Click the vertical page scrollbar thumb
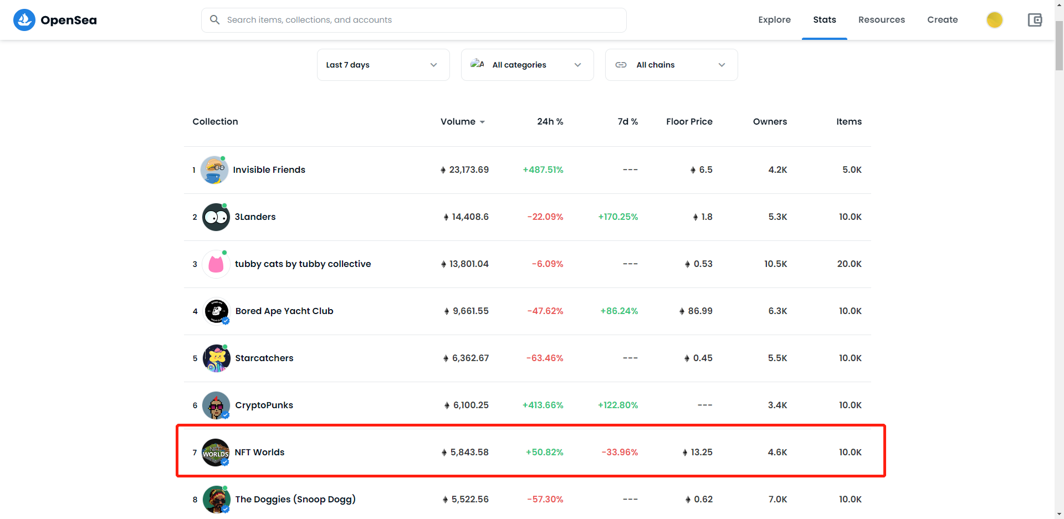Image resolution: width=1064 pixels, height=519 pixels. point(1059,46)
